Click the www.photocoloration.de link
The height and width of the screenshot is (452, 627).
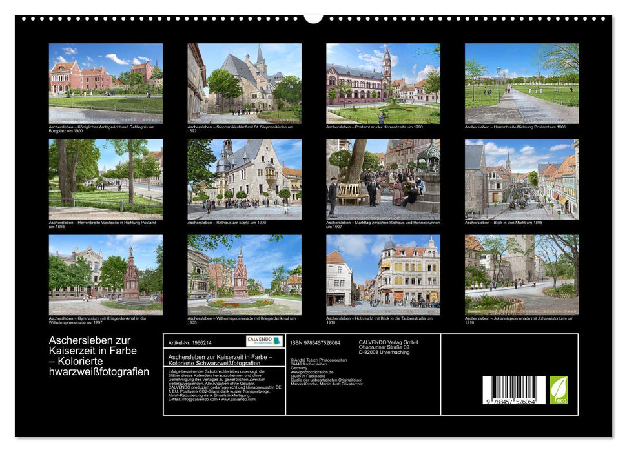point(311,372)
